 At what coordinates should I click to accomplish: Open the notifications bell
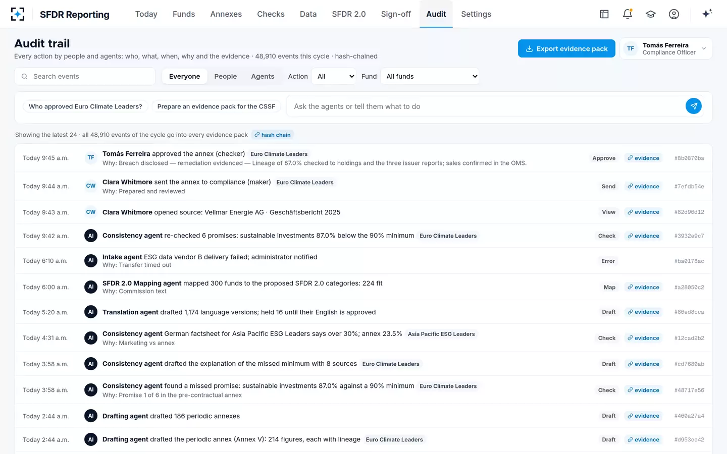[628, 14]
